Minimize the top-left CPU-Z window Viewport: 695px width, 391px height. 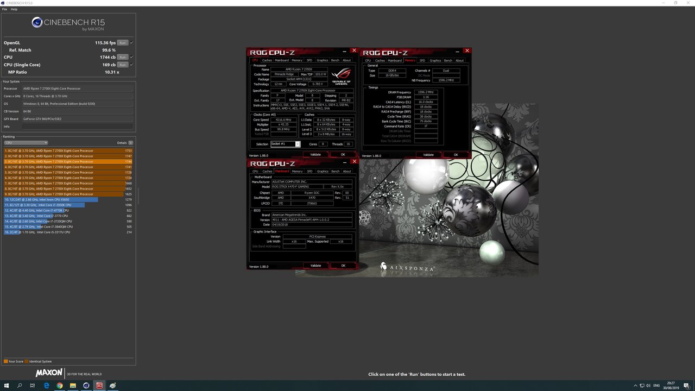click(x=344, y=52)
